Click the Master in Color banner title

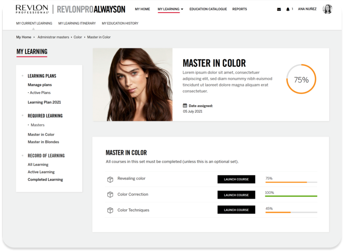tap(214, 63)
